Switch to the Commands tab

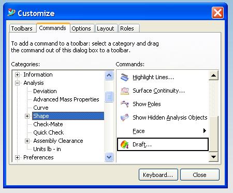53,28
